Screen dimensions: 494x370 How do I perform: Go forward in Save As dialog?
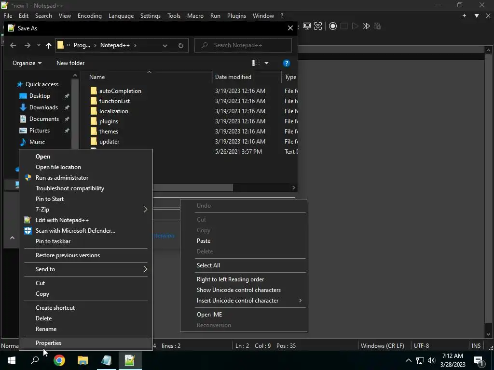click(x=27, y=45)
